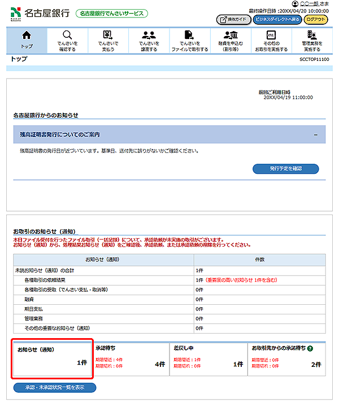Collapse the 残高証明書発行についてのご案内 section
339x403 pixels.
(315, 135)
